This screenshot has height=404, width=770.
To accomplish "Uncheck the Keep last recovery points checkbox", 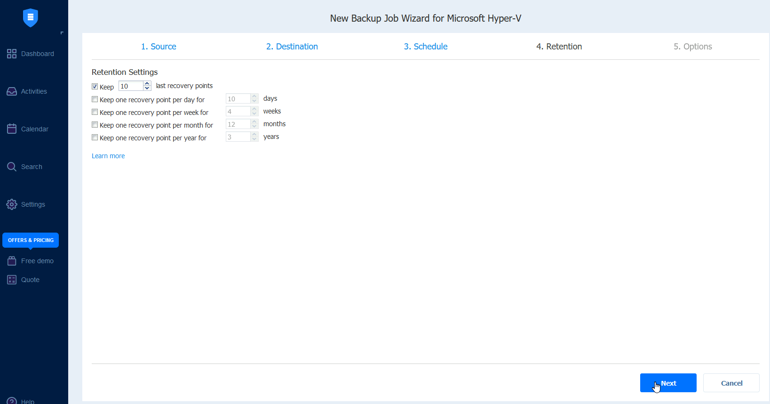I will pyautogui.click(x=95, y=87).
